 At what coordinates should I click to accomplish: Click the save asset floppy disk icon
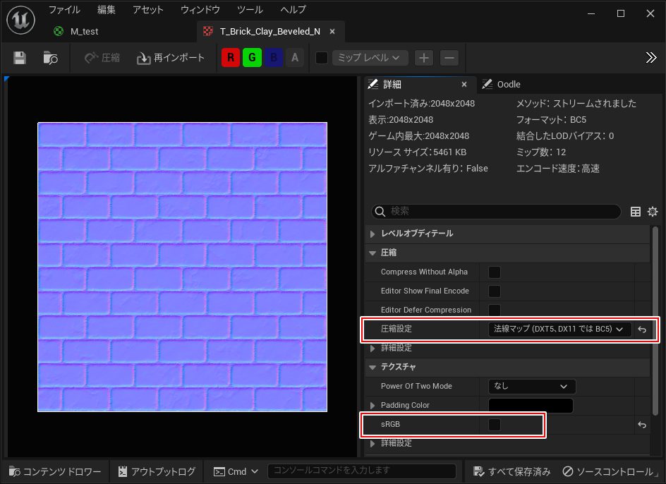20,58
